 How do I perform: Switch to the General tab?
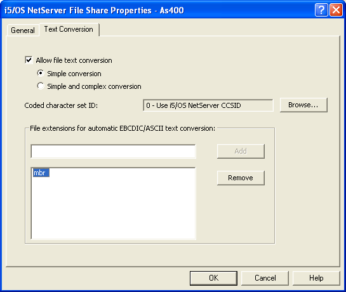click(x=23, y=30)
